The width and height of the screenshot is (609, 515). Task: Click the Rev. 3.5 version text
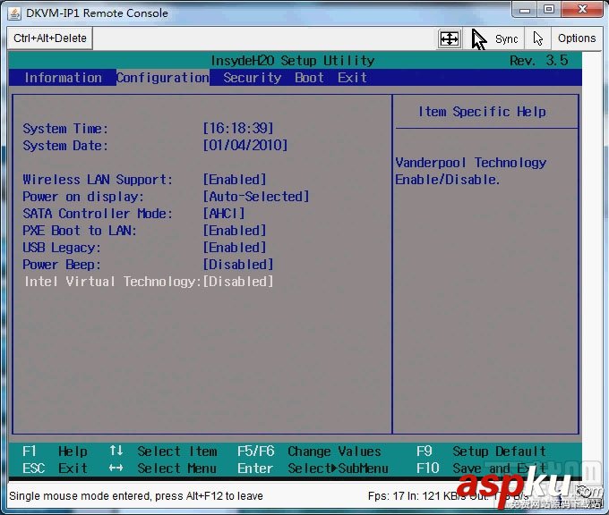tap(539, 61)
